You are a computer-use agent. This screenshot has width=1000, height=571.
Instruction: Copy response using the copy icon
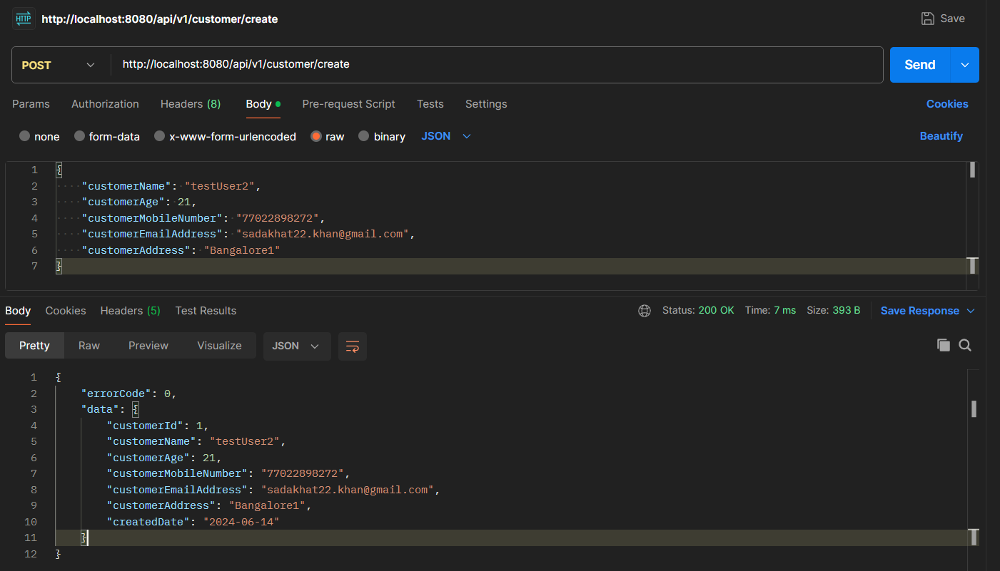click(943, 345)
